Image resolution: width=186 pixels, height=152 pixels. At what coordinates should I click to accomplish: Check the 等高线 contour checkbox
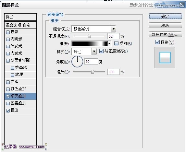[12, 68]
